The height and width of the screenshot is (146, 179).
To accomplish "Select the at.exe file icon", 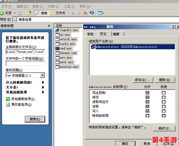I will 57,35.
